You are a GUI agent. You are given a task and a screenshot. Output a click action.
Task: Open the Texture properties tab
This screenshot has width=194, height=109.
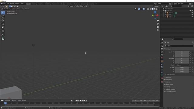click(x=162, y=82)
